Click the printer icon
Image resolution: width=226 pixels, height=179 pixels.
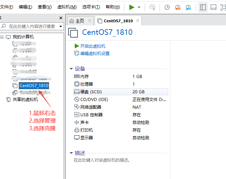point(77,130)
